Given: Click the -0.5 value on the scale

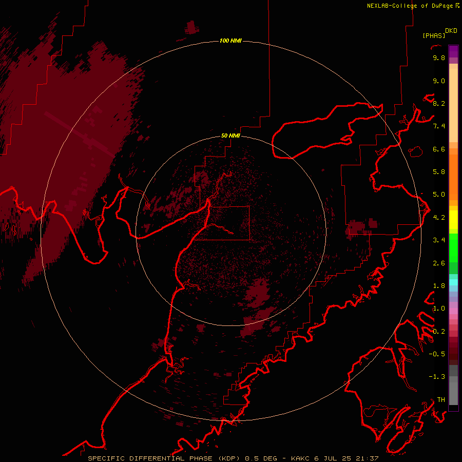Looking at the screenshot, I should 437,354.
